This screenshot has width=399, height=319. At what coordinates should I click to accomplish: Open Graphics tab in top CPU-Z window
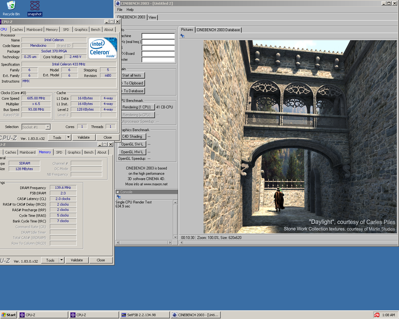pos(81,30)
